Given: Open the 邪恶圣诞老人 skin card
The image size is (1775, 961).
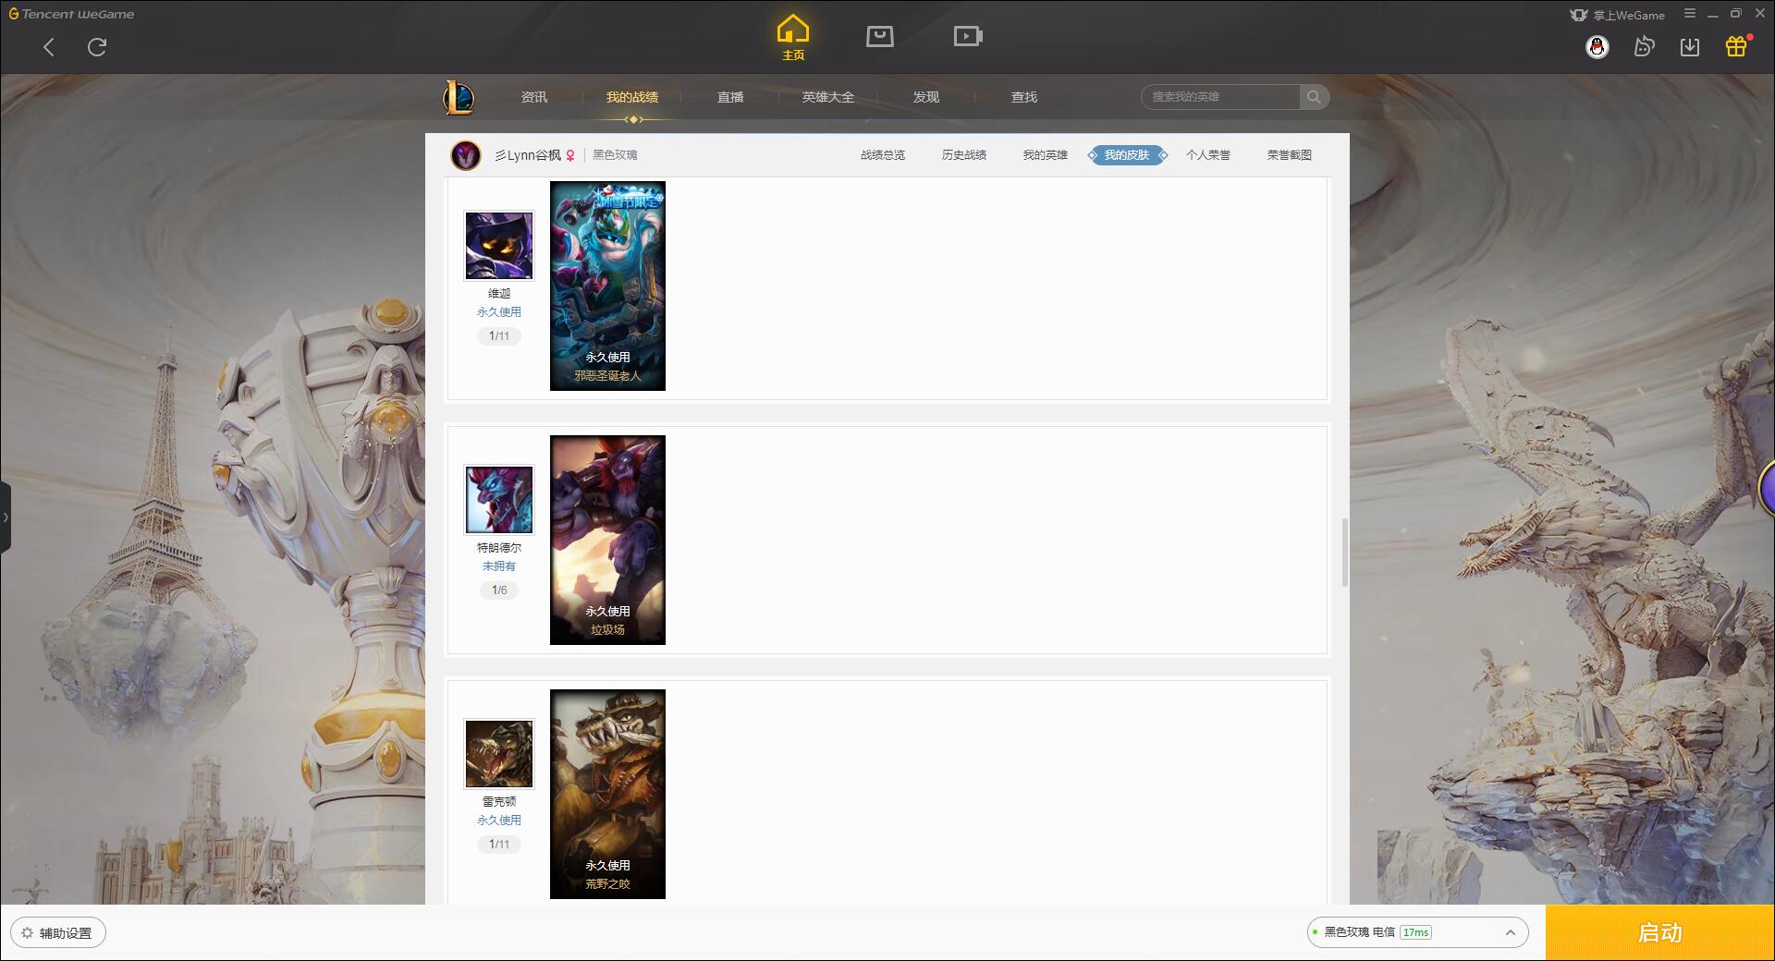Looking at the screenshot, I should 607,286.
